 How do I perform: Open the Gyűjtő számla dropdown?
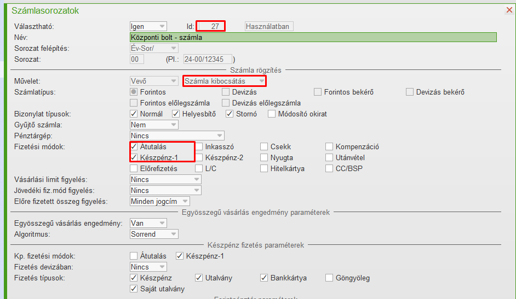[154, 125]
